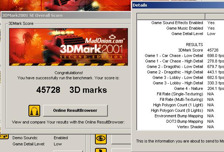224x152 pixels.
Task: Click the 3DMark2001 SE Overall Score title bar
Action: click(x=66, y=15)
